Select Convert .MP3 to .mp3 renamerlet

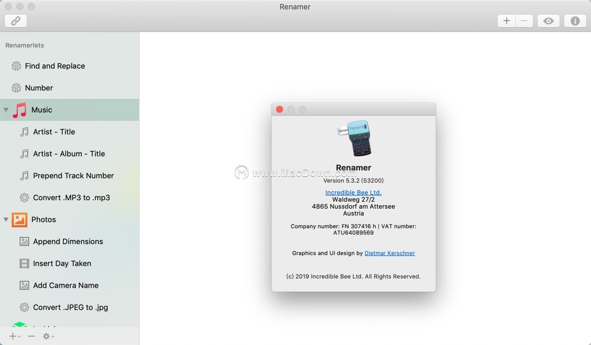pos(69,198)
